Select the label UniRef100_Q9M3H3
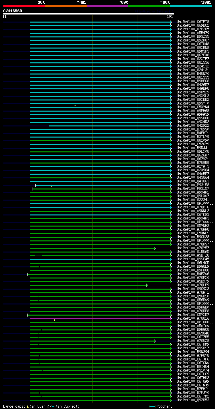215x409 pixels. [x=193, y=51]
